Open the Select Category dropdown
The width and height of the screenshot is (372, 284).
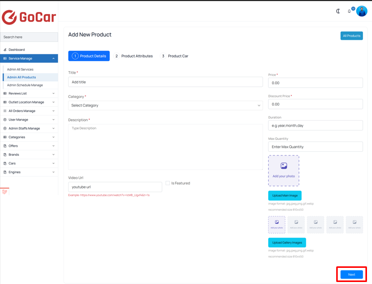click(165, 105)
